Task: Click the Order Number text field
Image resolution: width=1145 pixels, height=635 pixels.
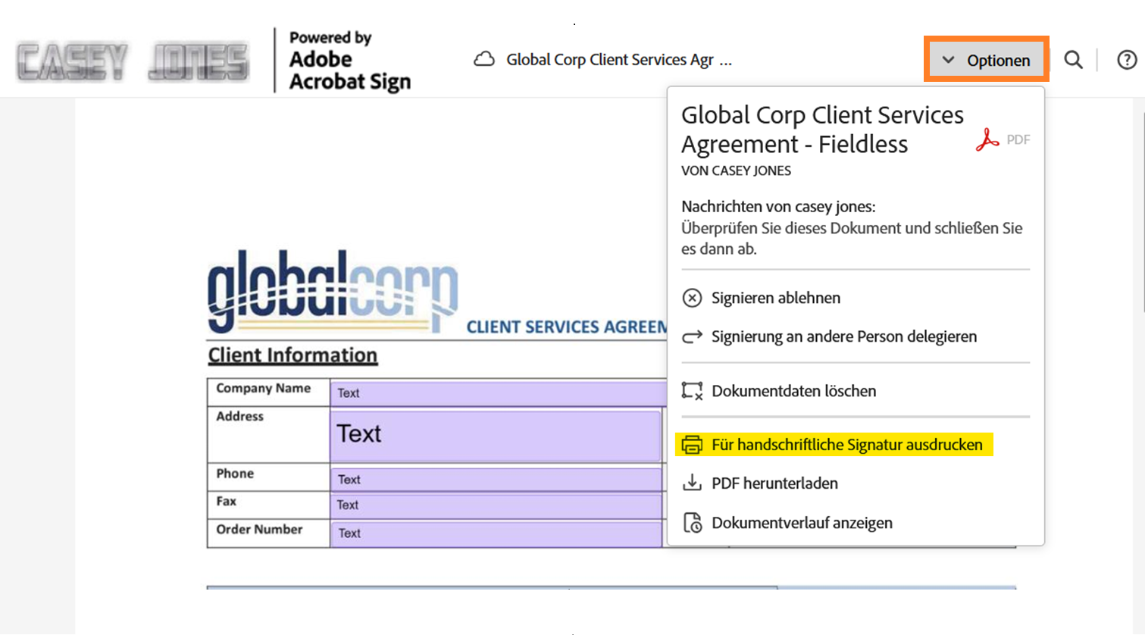Action: 495,533
